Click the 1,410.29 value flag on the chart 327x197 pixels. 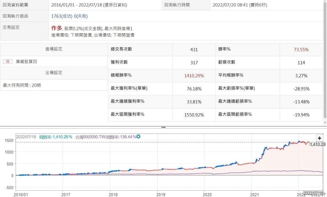click(317, 145)
